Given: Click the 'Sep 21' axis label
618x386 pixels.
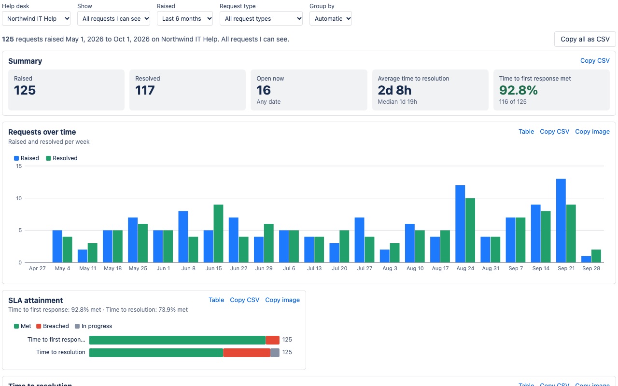Looking at the screenshot, I should click(566, 268).
